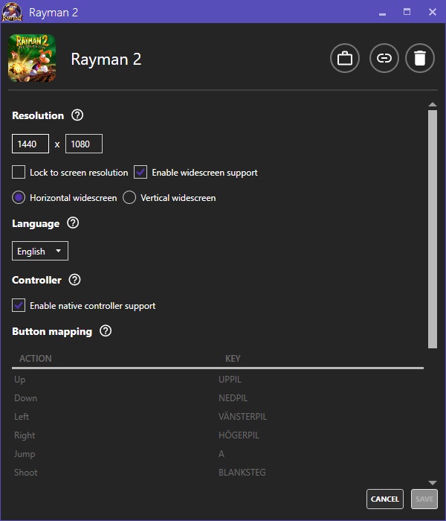Viewport: 446px width, 521px height.
Task: Click the ACTION column header
Action: click(x=36, y=359)
